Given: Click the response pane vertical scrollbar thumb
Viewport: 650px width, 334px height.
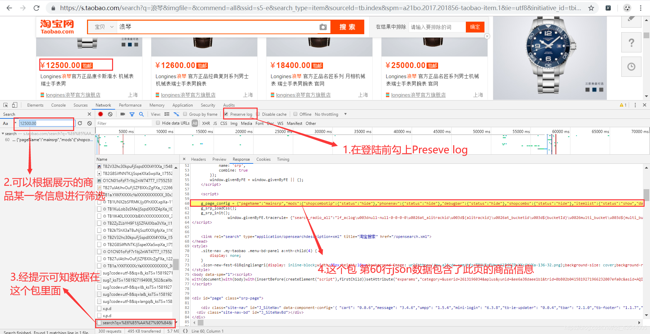Looking at the screenshot, I should pos(646,195).
